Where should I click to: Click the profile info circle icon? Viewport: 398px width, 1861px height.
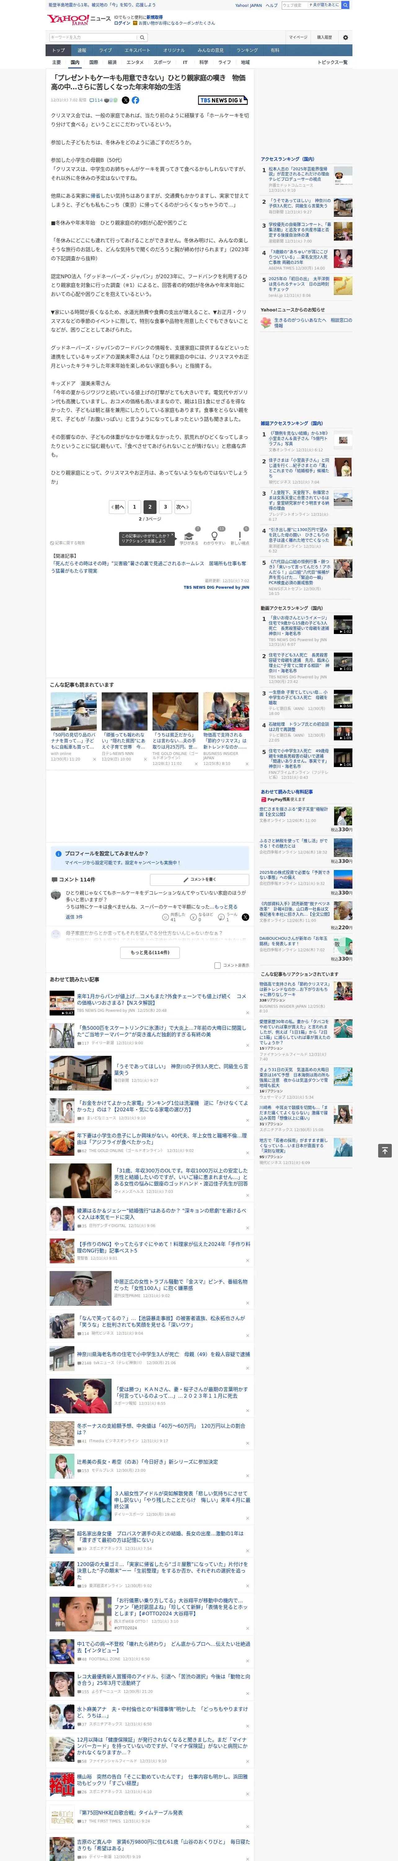[x=59, y=853]
